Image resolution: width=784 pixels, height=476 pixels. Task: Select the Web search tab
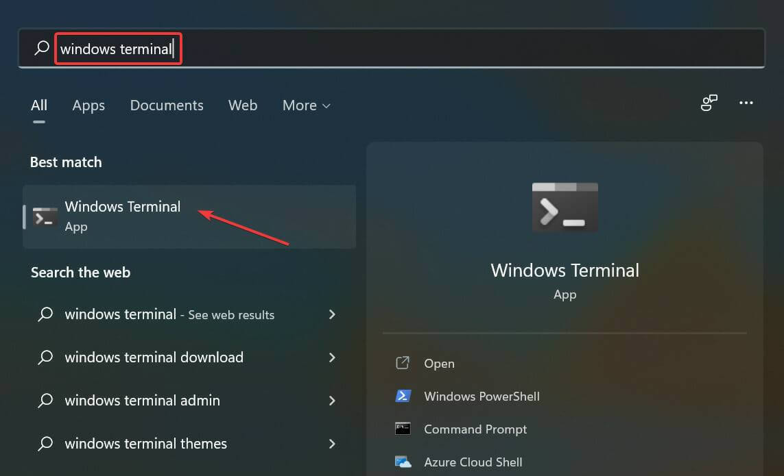[242, 105]
